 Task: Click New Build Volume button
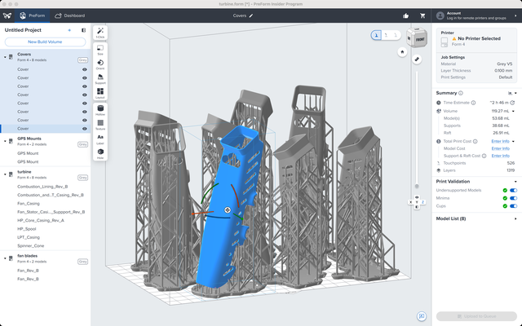coord(45,42)
